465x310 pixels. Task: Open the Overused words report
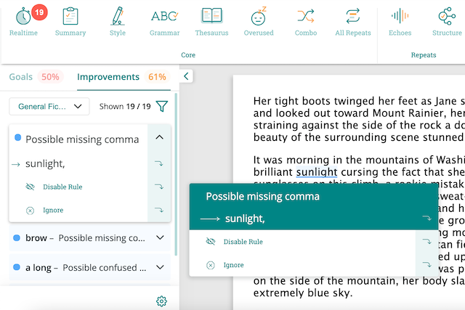pyautogui.click(x=259, y=23)
